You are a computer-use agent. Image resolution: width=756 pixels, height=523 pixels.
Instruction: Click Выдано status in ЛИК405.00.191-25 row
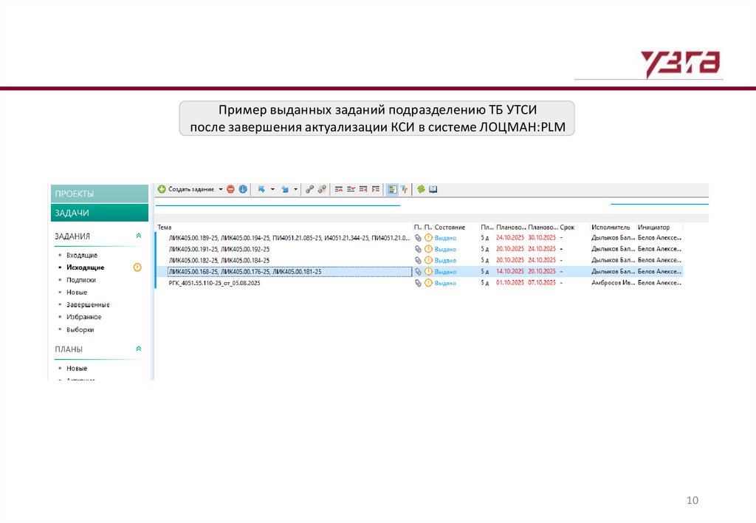[445, 250]
